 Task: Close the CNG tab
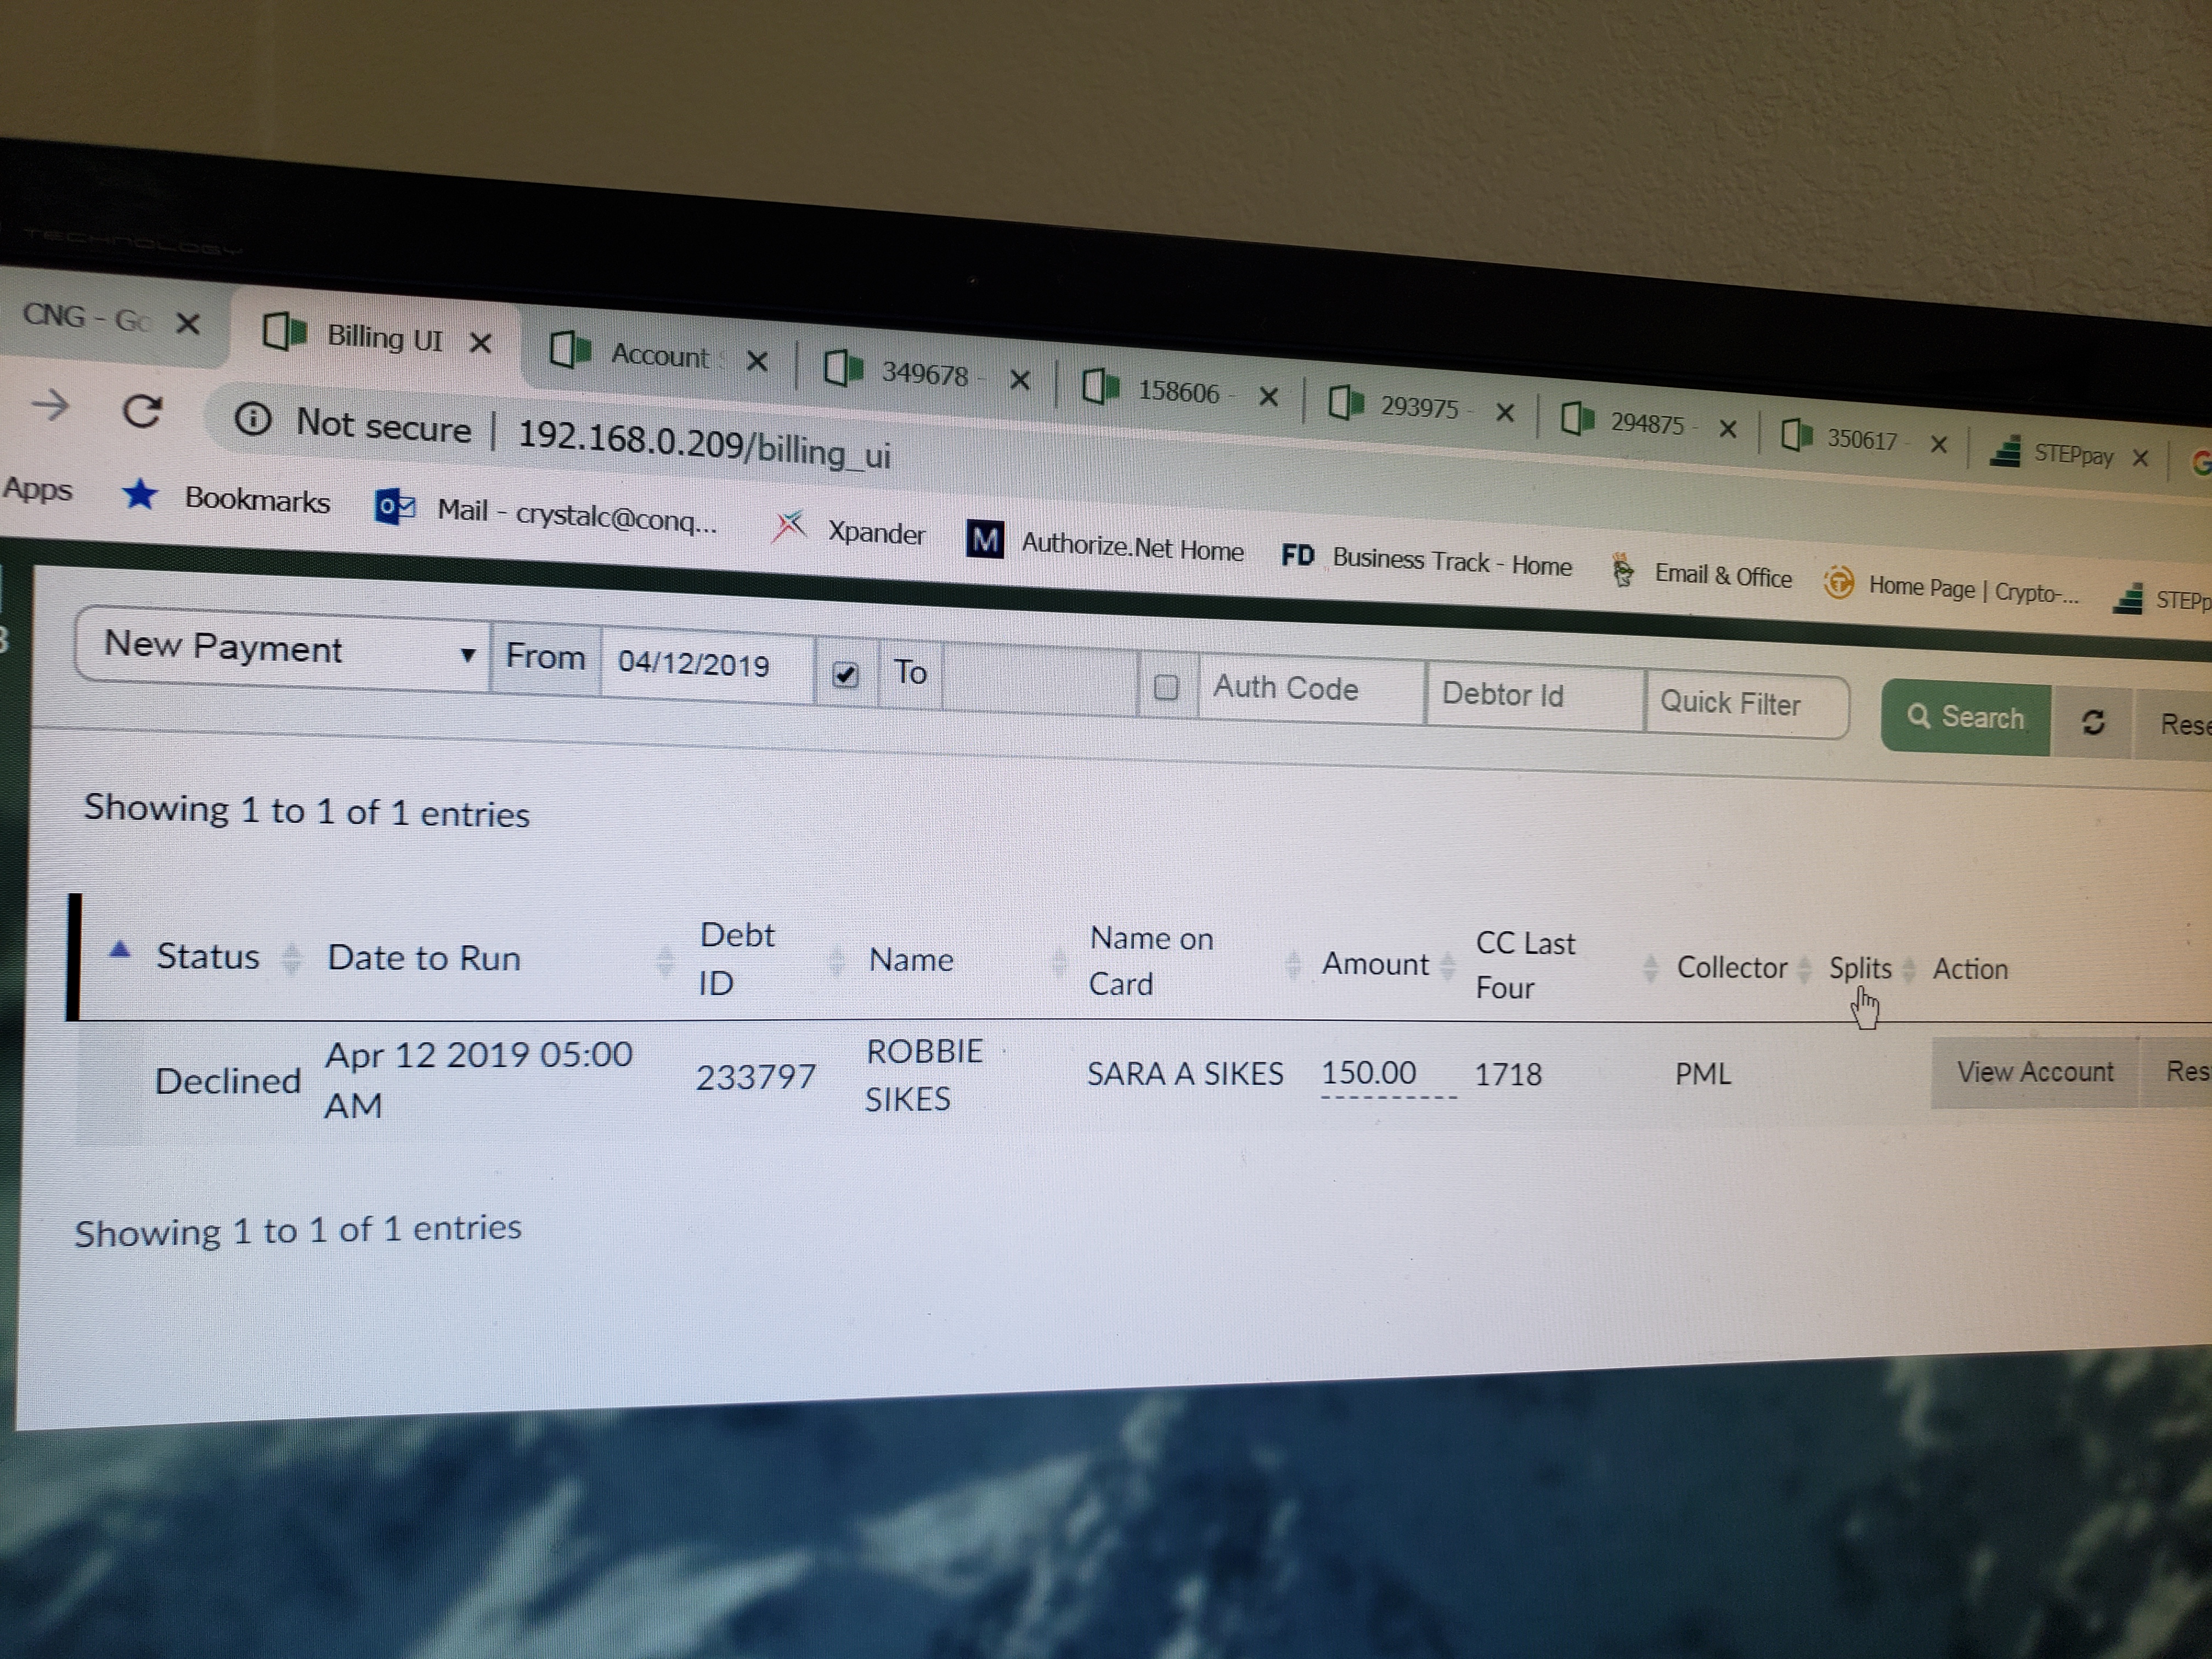click(x=188, y=324)
